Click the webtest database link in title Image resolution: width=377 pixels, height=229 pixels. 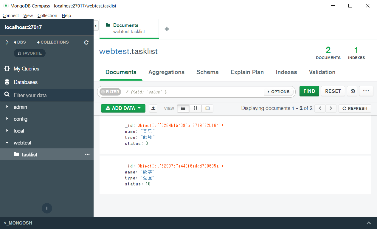click(x=114, y=51)
